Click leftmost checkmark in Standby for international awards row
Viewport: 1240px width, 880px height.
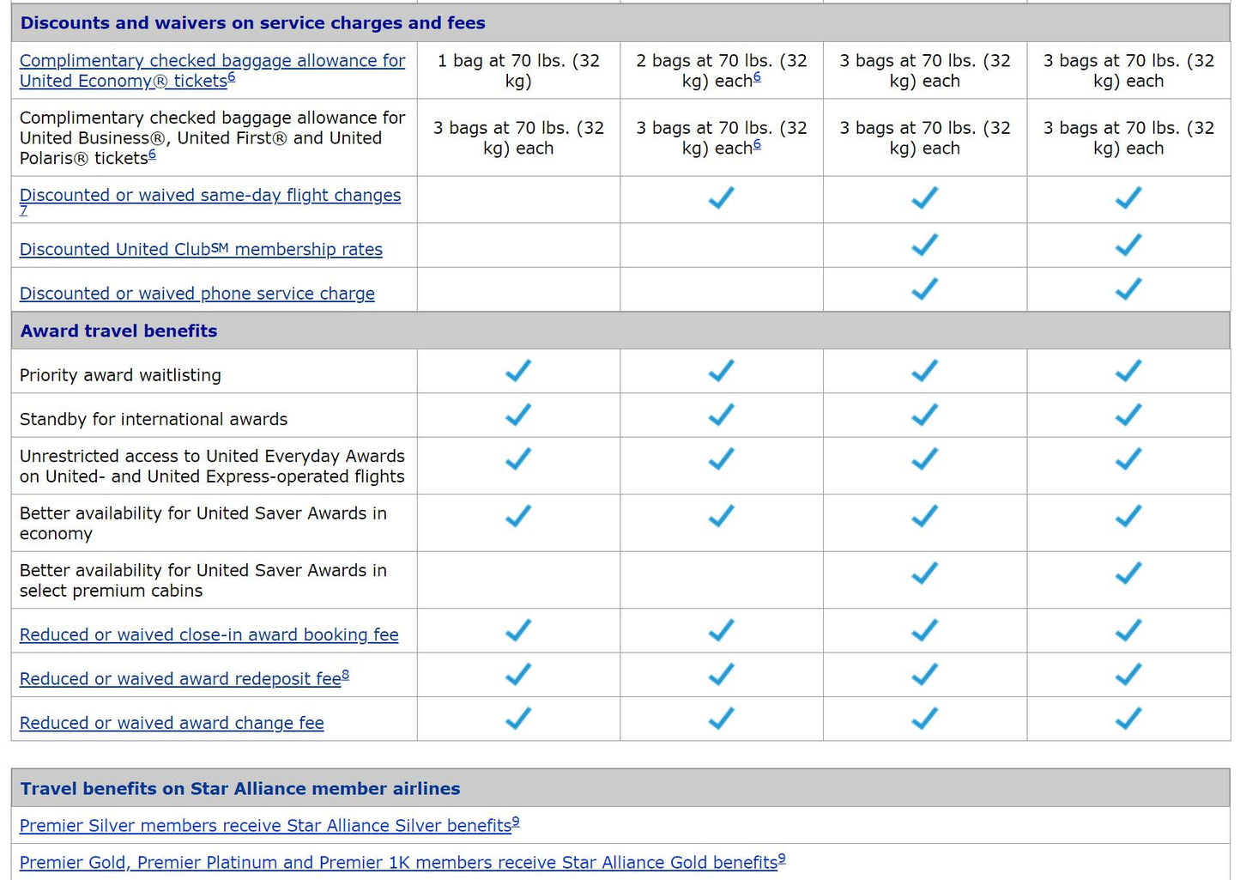tap(518, 416)
